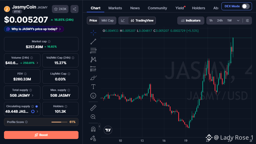The width and height of the screenshot is (256, 144).
Task: Open the Indicators menu
Action: pyautogui.click(x=191, y=21)
